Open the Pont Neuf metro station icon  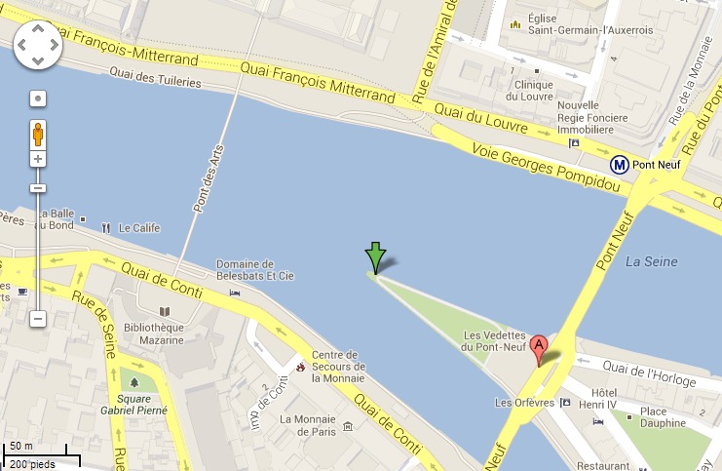620,165
